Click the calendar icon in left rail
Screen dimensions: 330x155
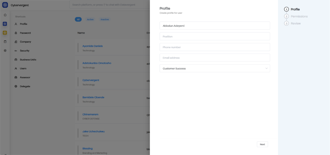point(5,42)
